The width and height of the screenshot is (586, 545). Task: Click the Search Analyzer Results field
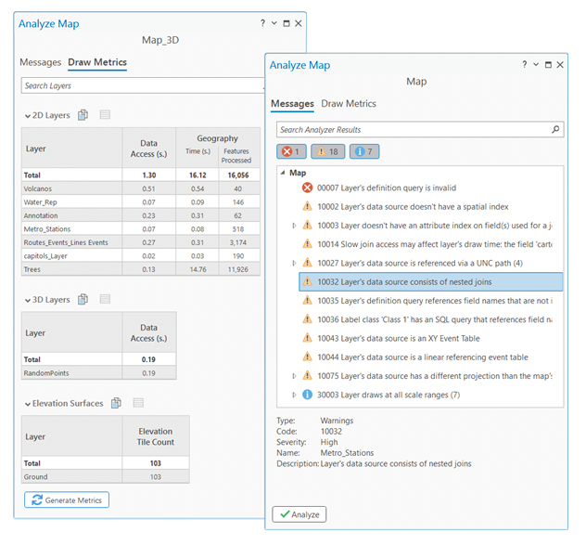click(420, 129)
